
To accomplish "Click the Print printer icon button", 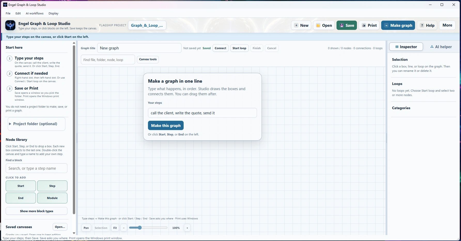I will 369,25.
